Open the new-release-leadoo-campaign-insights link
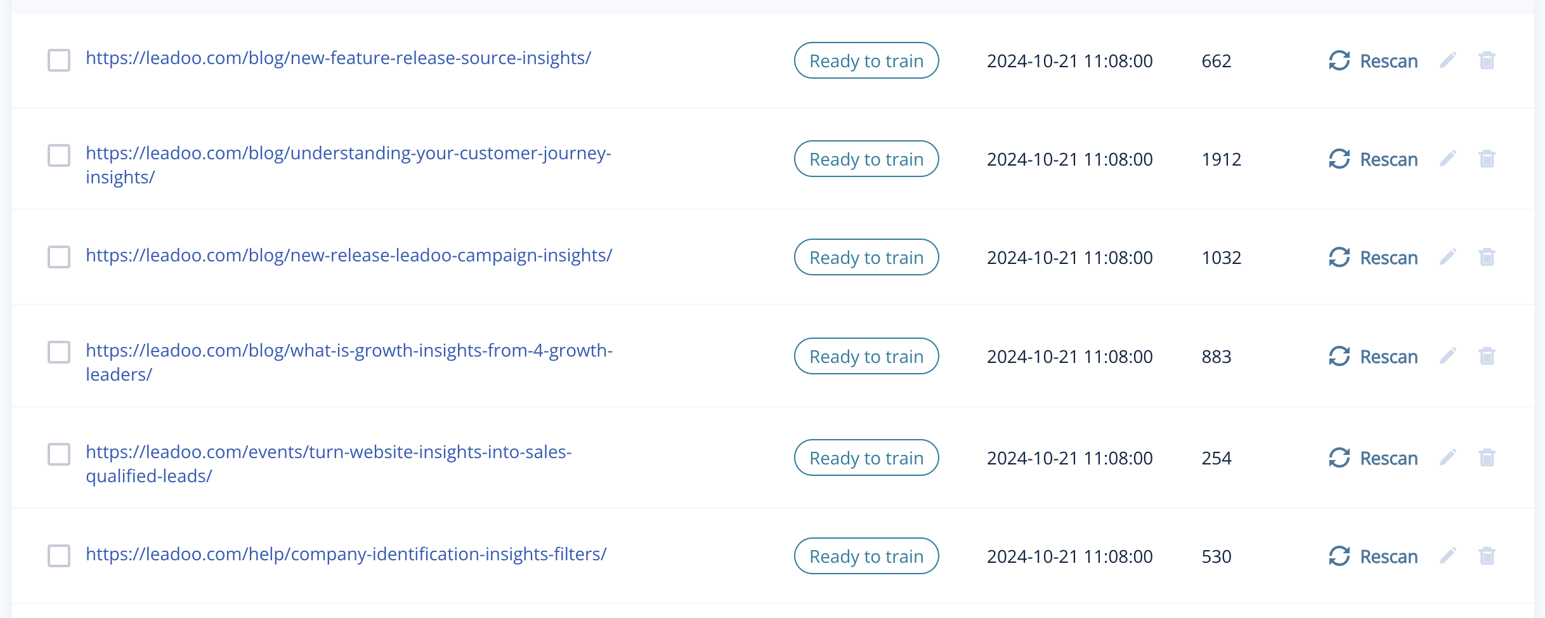1545x618 pixels. pos(349,255)
